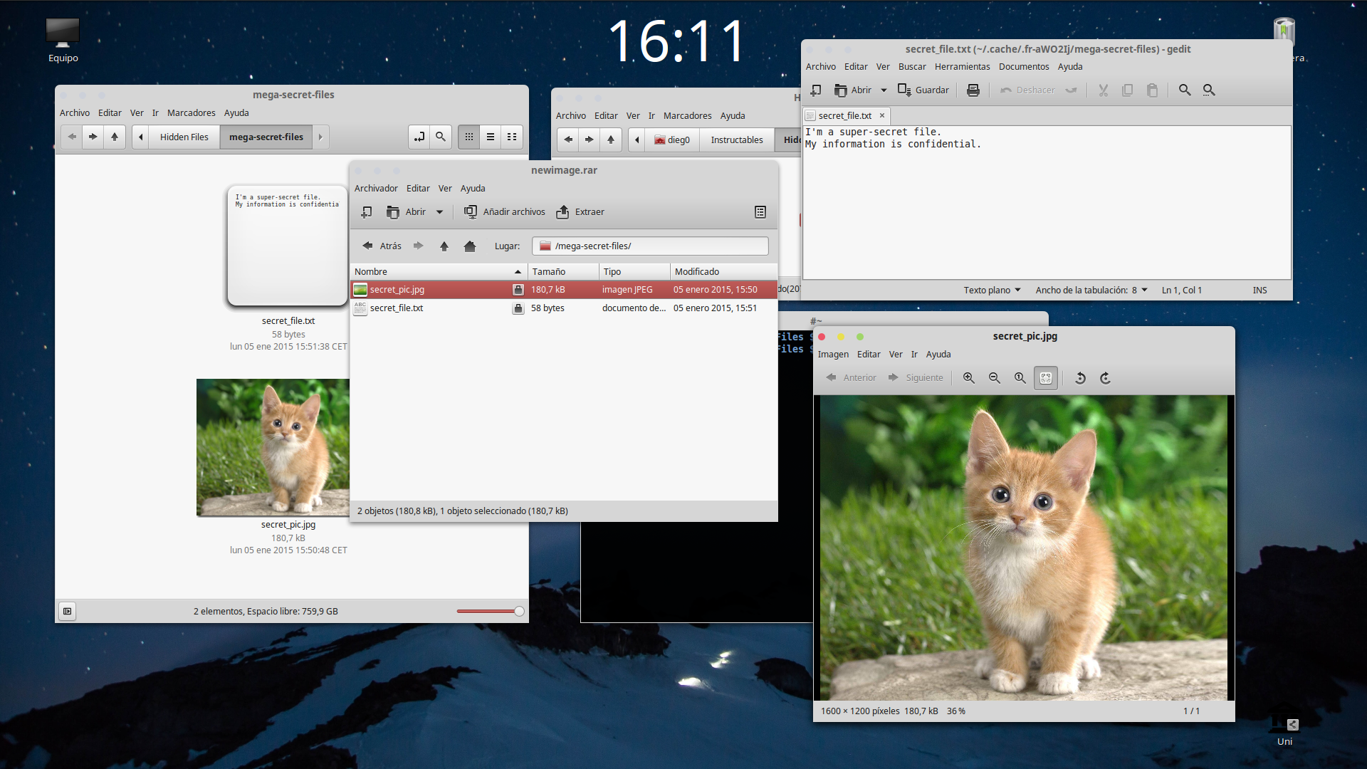Sort by Nombre column header
Image resolution: width=1367 pixels, height=769 pixels.
pyautogui.click(x=439, y=271)
